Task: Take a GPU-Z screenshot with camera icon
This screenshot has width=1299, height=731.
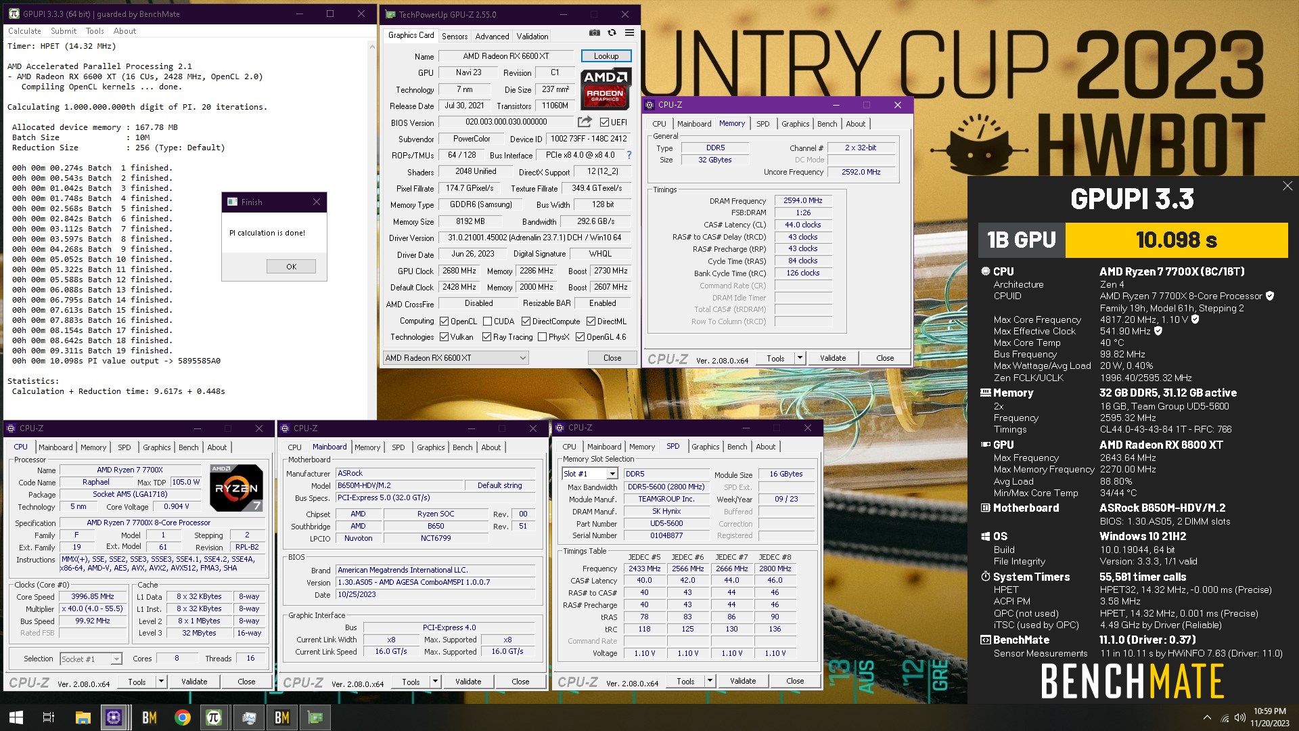Action: (594, 32)
